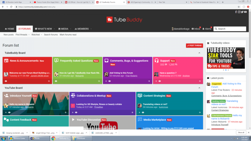This screenshot has width=251, height=141.
Task: Open the Alerts bell notifications
Action: (203, 29)
